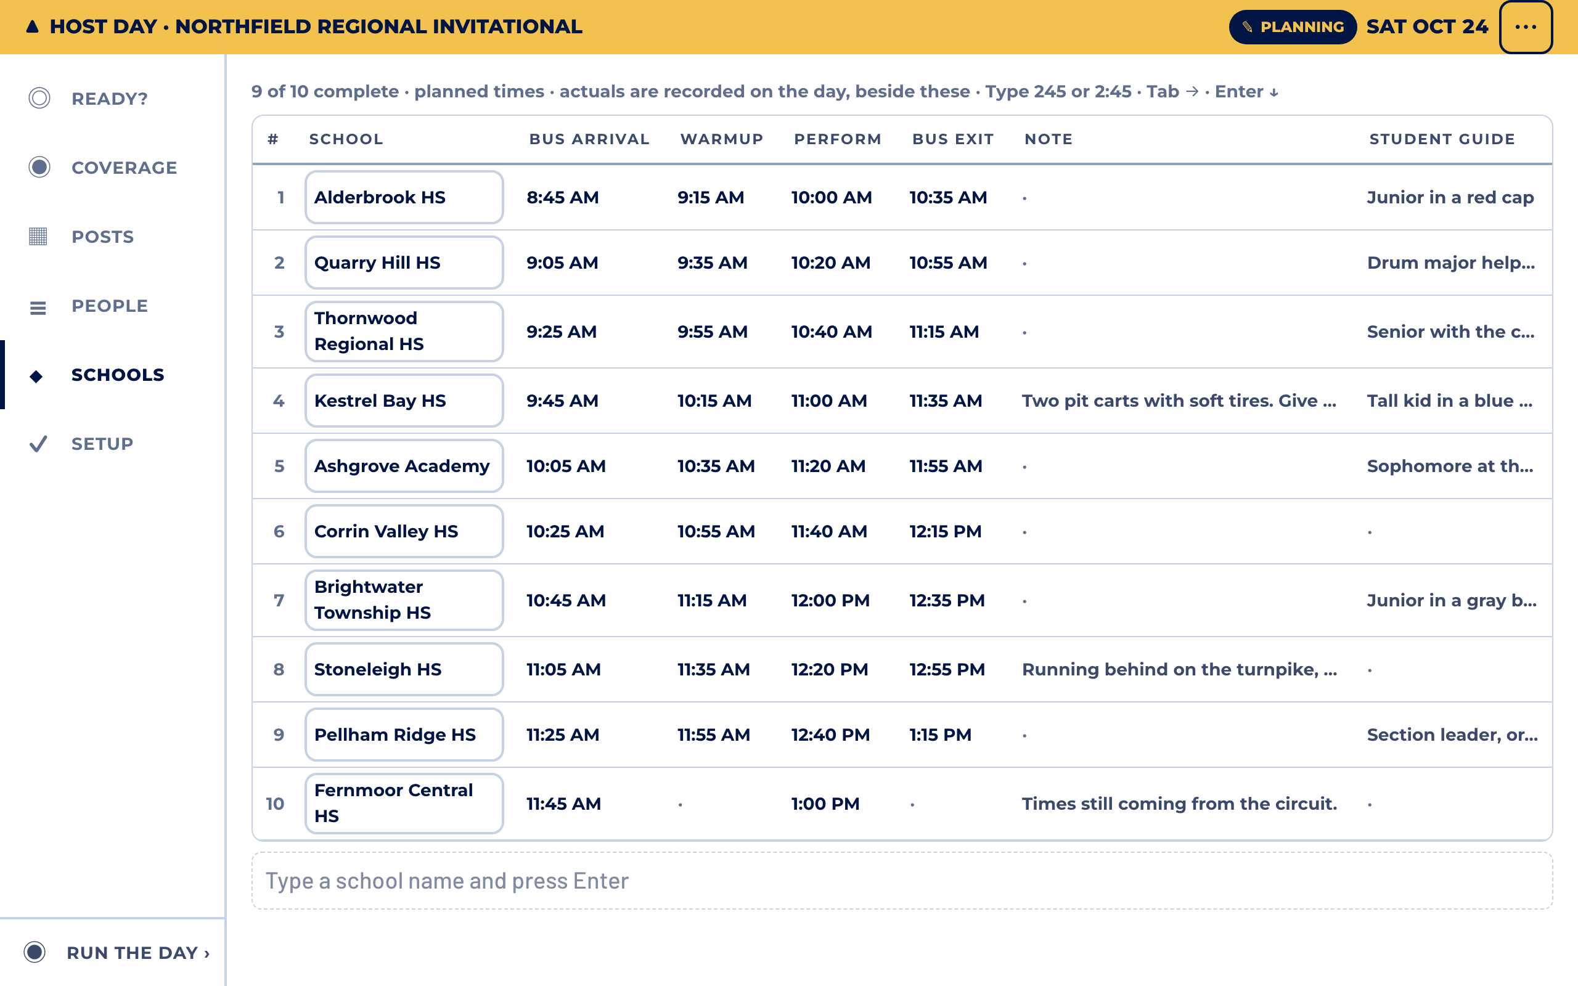
Task: Edit the Alderbrook HS school name field
Action: pos(404,198)
